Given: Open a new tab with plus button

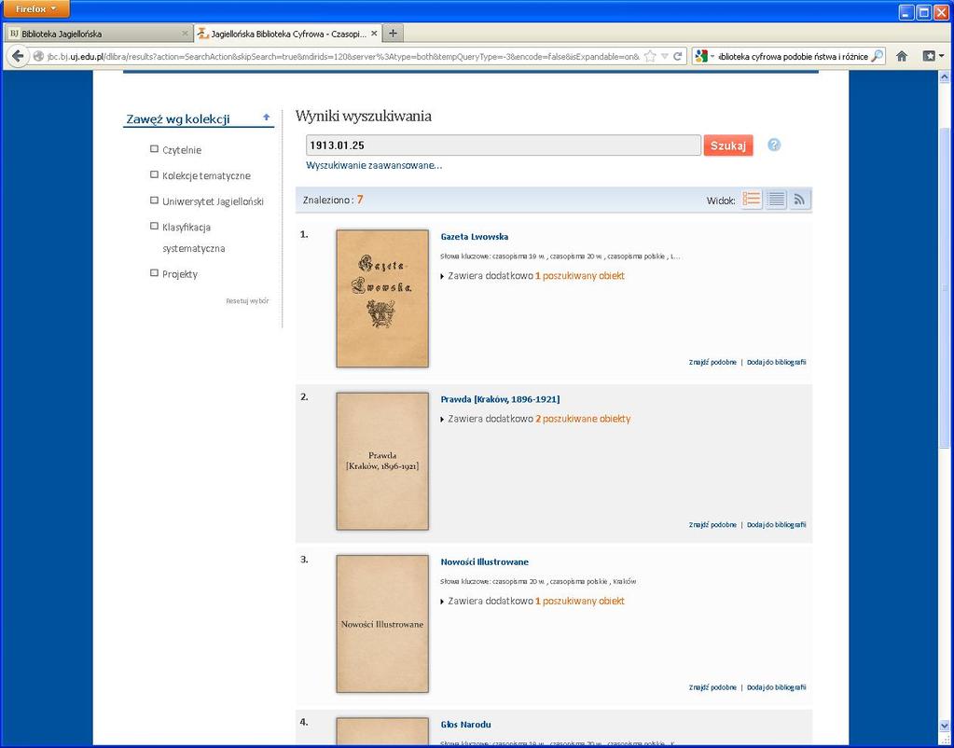Looking at the screenshot, I should 393,34.
